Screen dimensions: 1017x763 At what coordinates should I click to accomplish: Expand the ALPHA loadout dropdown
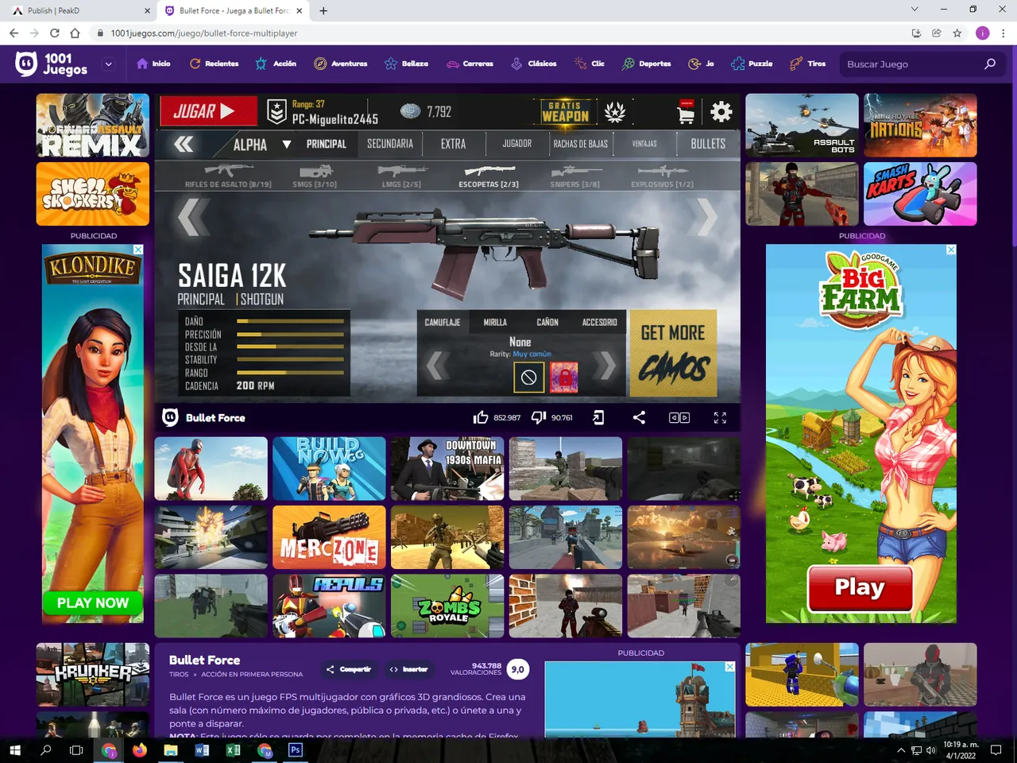[x=287, y=145]
